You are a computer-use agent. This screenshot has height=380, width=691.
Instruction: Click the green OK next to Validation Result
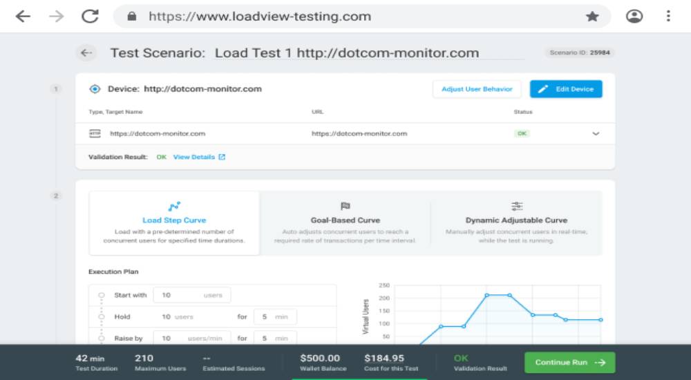point(161,157)
